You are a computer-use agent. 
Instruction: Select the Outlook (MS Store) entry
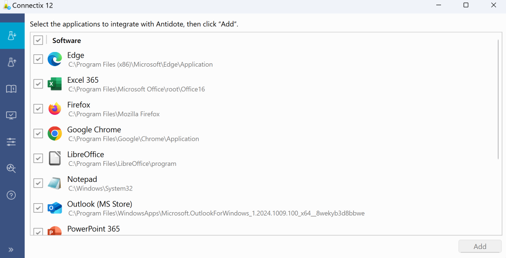(x=100, y=204)
